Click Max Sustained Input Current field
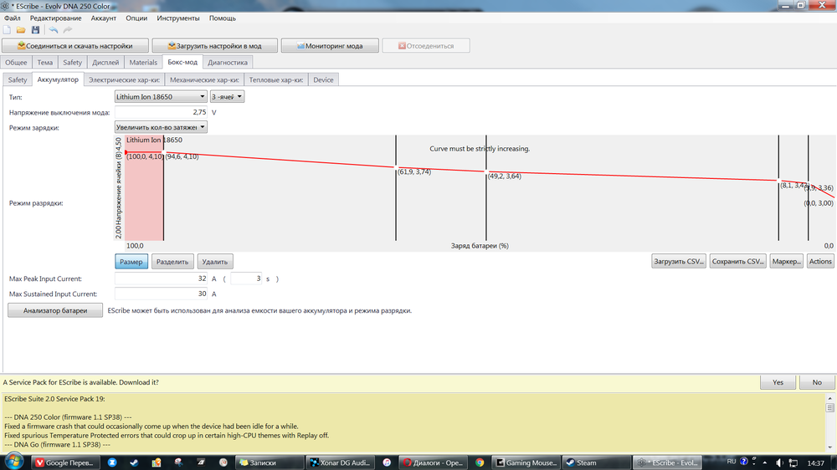Image resolution: width=837 pixels, height=470 pixels. pyautogui.click(x=161, y=294)
